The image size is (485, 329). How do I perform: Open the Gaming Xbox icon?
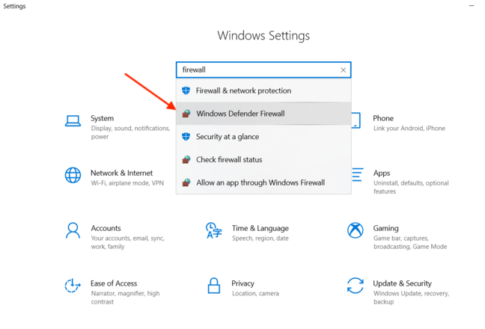point(355,230)
